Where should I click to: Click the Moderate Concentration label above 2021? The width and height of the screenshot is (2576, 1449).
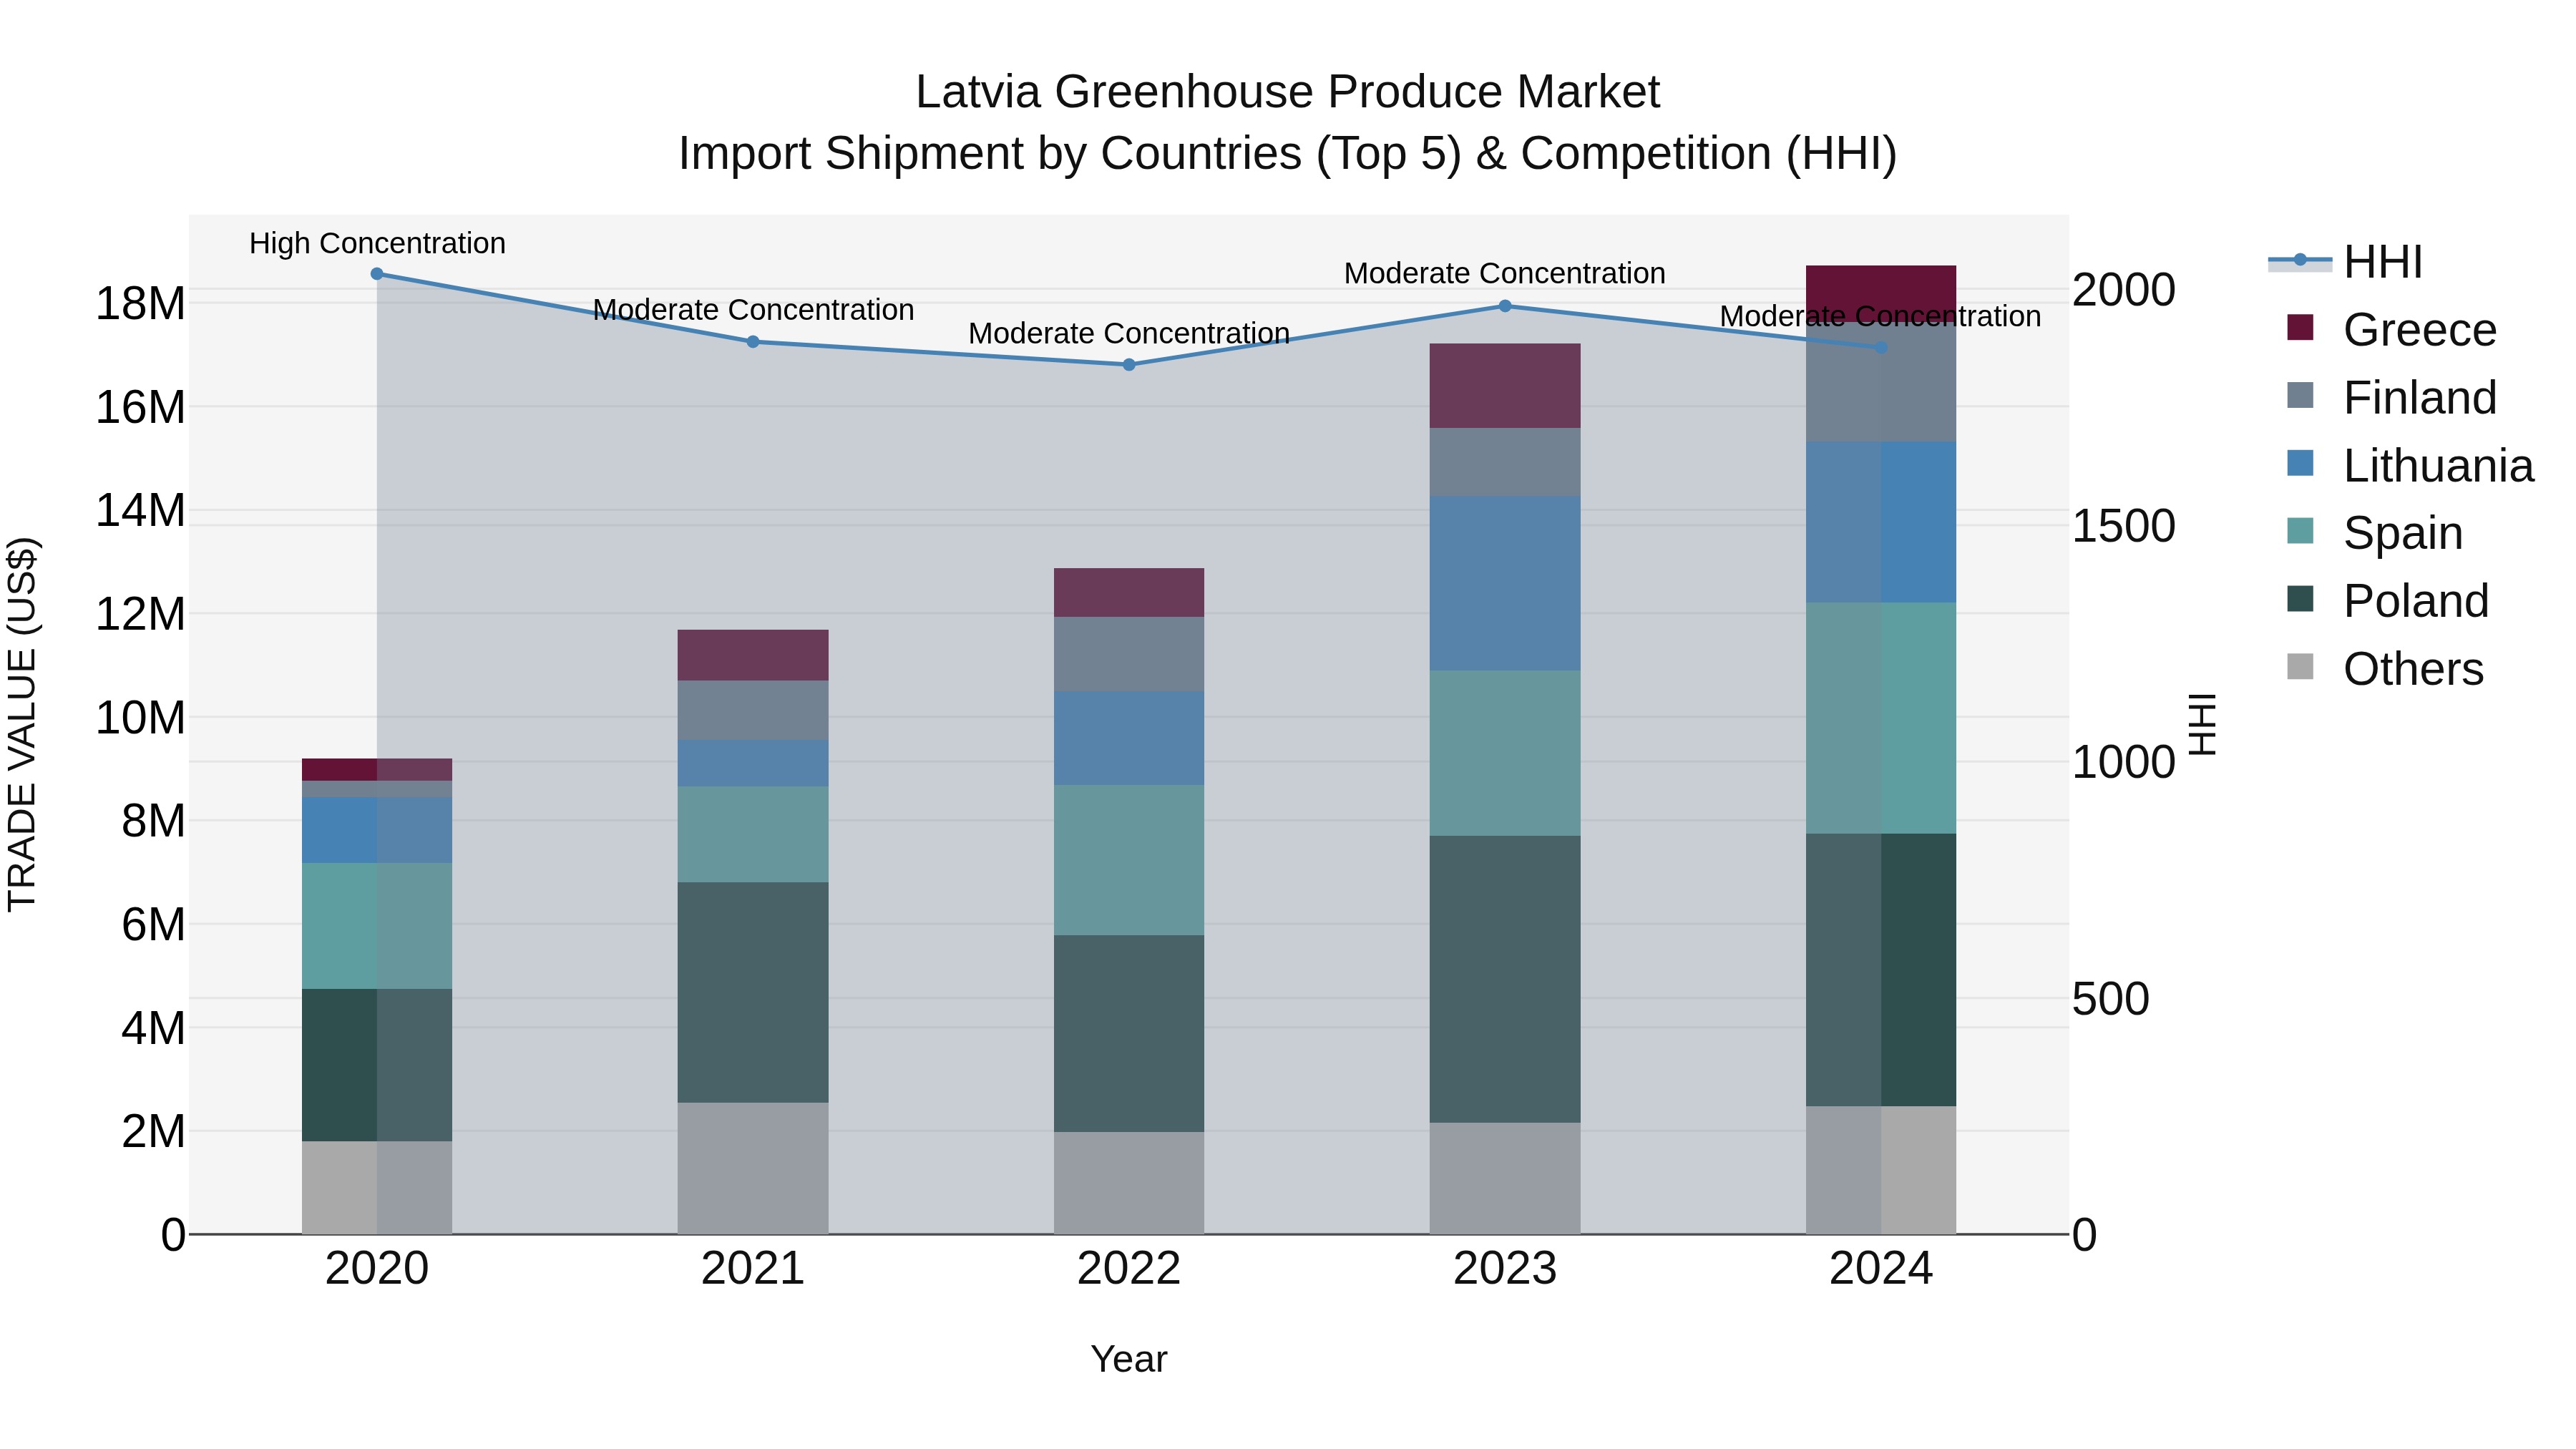pyautogui.click(x=753, y=310)
